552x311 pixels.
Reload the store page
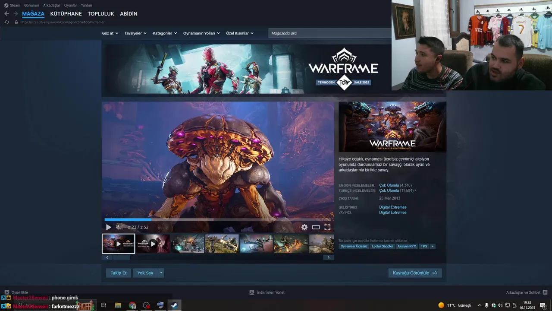[6, 22]
